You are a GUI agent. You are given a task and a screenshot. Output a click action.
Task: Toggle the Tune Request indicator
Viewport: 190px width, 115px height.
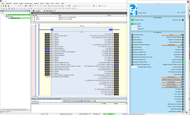[132, 47]
